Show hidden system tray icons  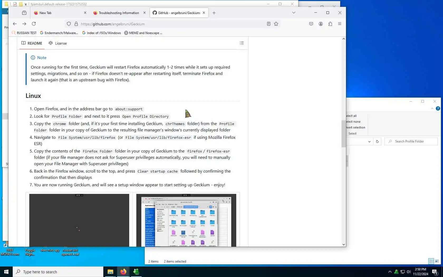(x=390, y=272)
